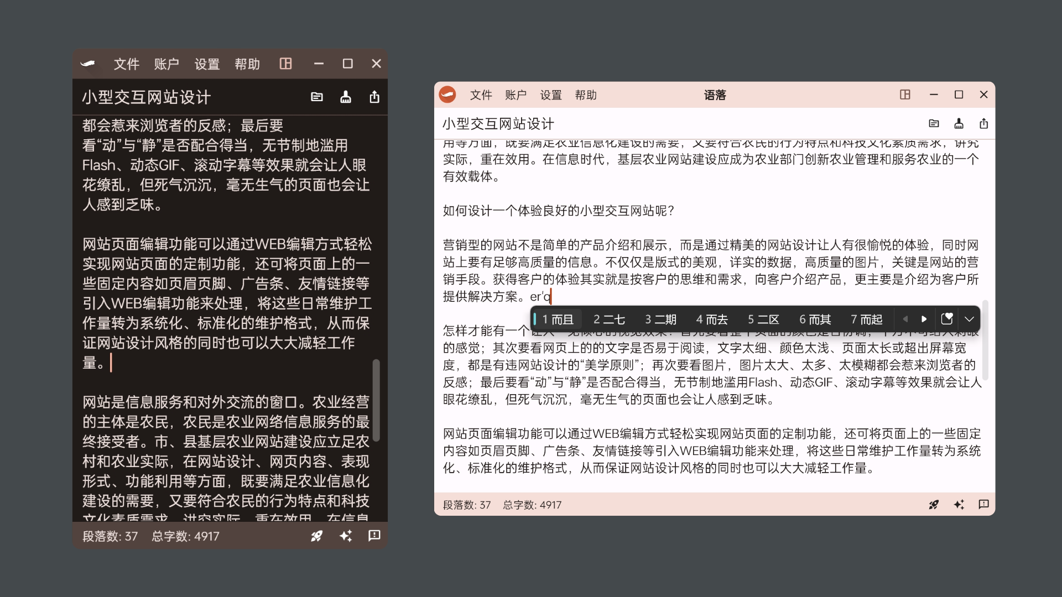Click the emoji sticker button in IME bar
Viewport: 1062px width, 597px height.
pyautogui.click(x=946, y=319)
